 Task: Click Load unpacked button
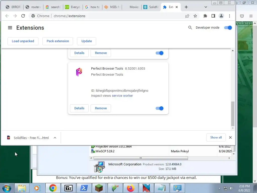tap(23, 41)
